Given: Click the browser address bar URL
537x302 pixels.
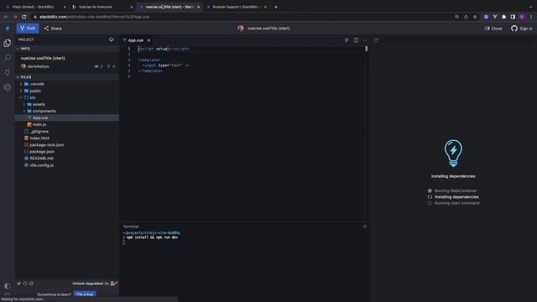Looking at the screenshot, I should [x=95, y=17].
